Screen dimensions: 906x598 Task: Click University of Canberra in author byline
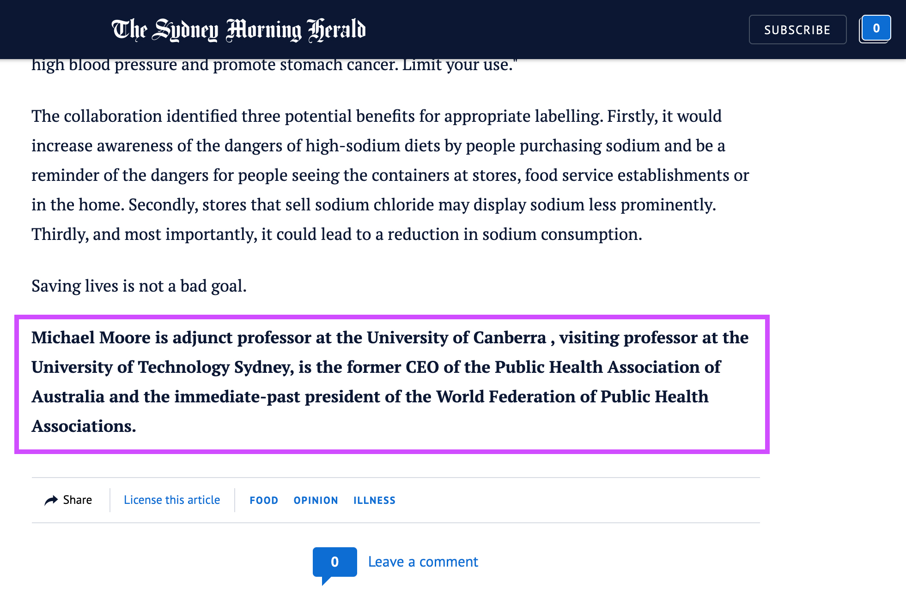[456, 337]
